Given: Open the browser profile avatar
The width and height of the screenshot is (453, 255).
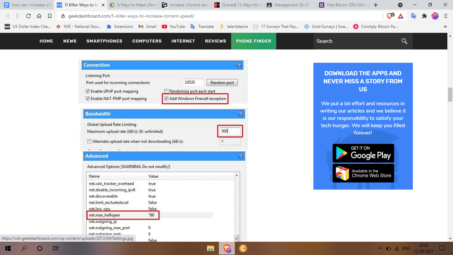Looking at the screenshot, I should point(435,16).
